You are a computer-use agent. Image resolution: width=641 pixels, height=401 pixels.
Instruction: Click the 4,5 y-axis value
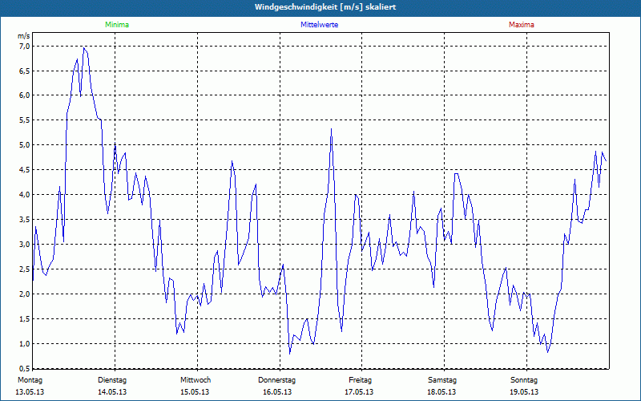[25, 170]
